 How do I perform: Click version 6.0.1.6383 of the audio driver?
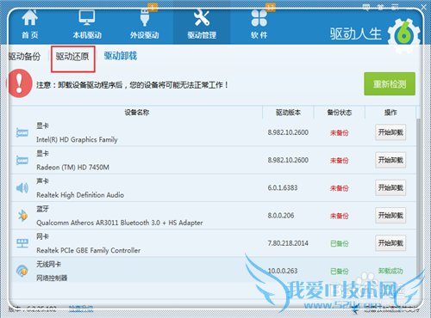click(x=283, y=187)
